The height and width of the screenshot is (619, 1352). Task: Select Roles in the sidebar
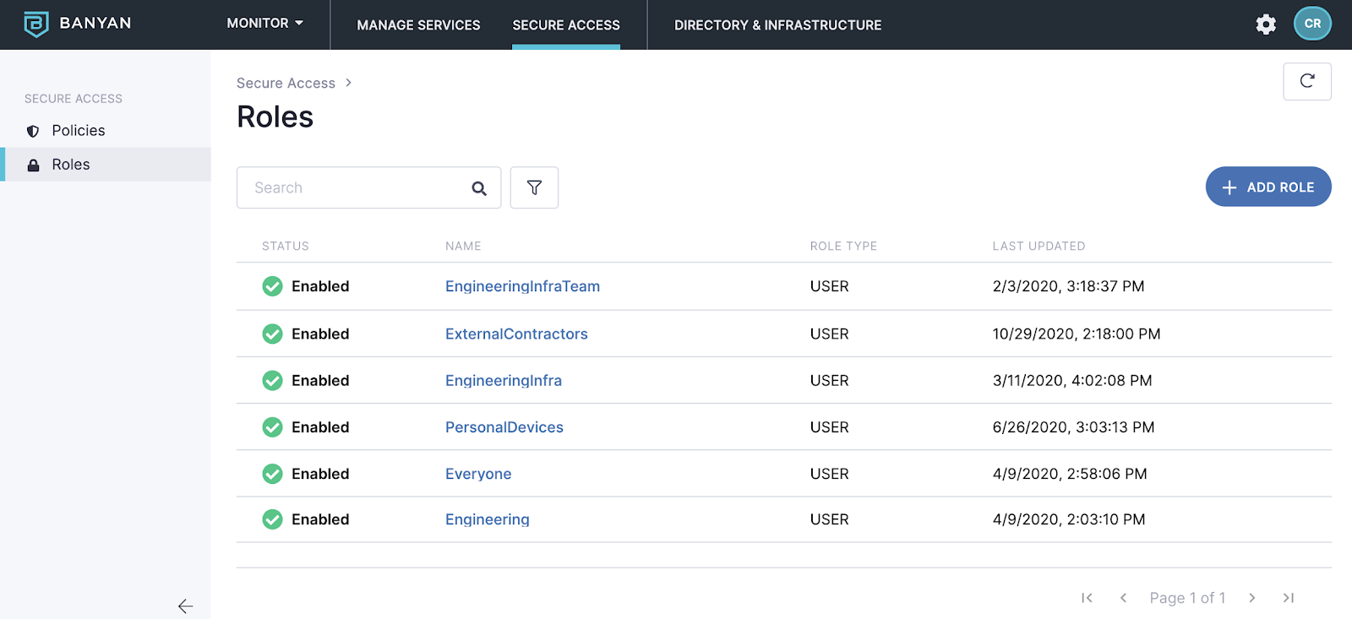(x=106, y=165)
